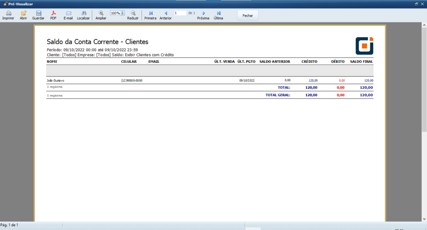
Task: Send the report via E-mail icon
Action: [x=68, y=13]
